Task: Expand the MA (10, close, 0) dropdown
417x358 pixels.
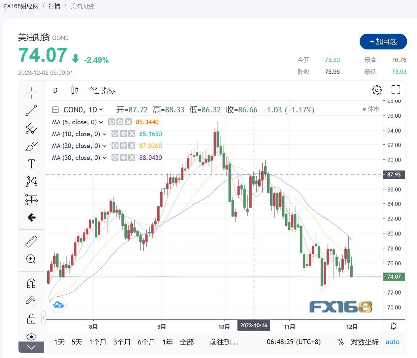Action: [105, 134]
